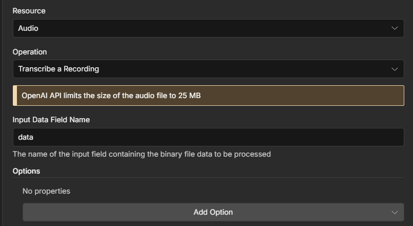This screenshot has height=226, width=413.
Task: Click the chevron arrow on Add Option
Action: coord(395,212)
